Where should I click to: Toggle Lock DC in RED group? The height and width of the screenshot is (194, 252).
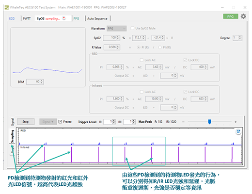point(185,60)
